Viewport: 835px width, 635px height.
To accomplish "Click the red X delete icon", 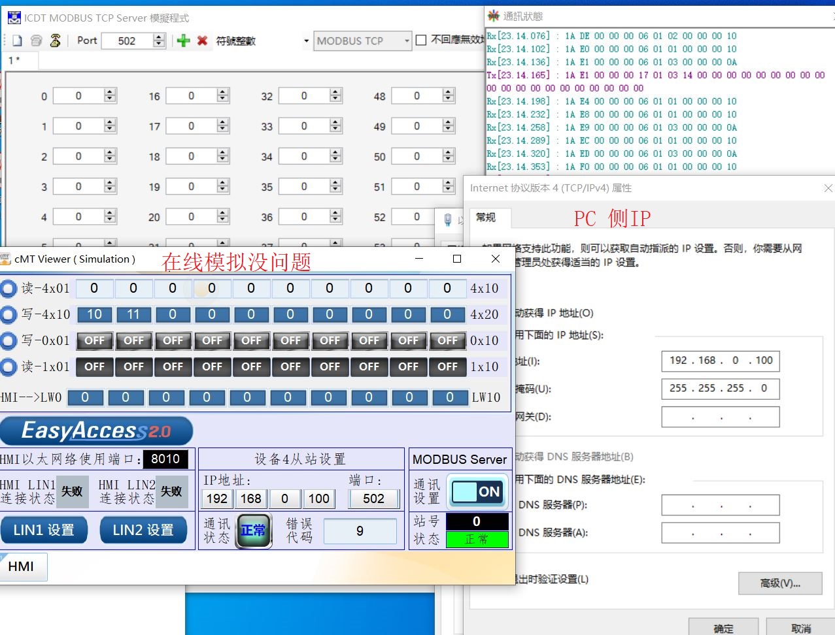I will point(203,41).
